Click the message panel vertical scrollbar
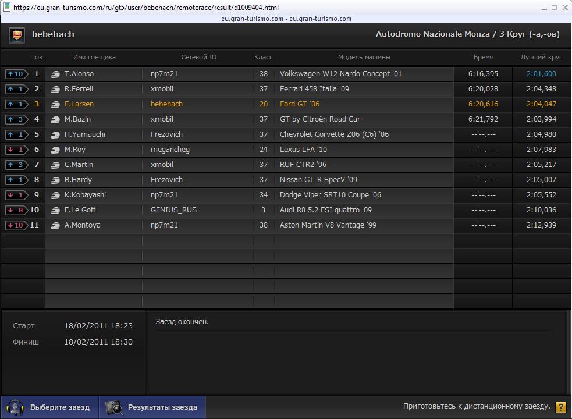 point(569,352)
